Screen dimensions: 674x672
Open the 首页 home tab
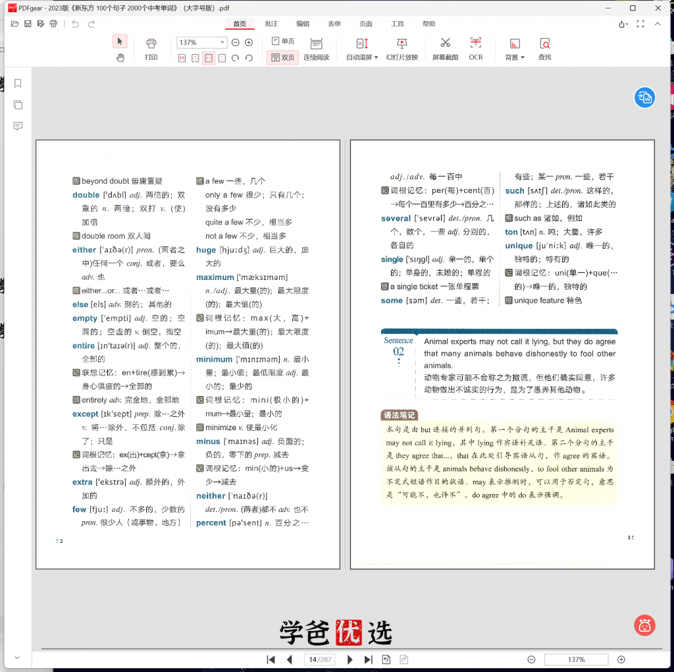click(240, 24)
